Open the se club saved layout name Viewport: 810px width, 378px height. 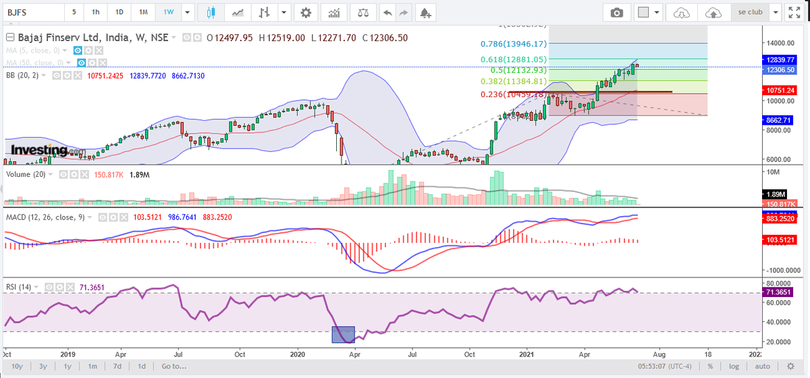(x=749, y=13)
